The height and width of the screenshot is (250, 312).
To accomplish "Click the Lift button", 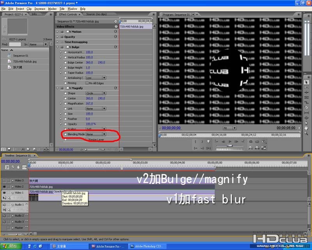I will pos(251,148).
